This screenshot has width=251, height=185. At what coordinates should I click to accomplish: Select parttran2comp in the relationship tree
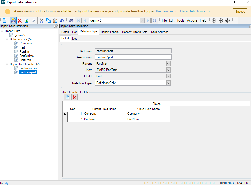coord(29,68)
